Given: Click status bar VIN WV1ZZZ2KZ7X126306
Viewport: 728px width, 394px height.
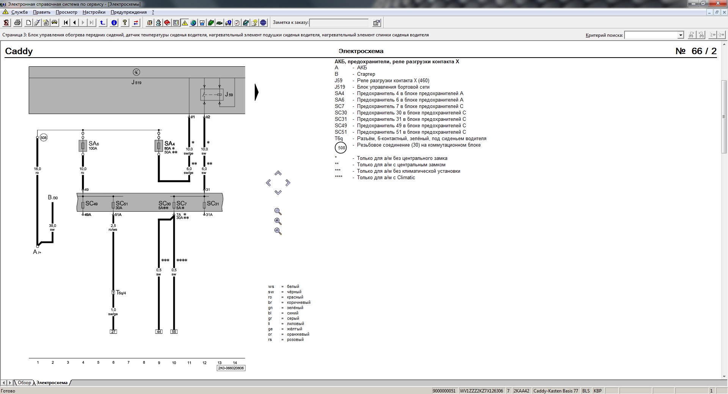Looking at the screenshot, I should [482, 391].
